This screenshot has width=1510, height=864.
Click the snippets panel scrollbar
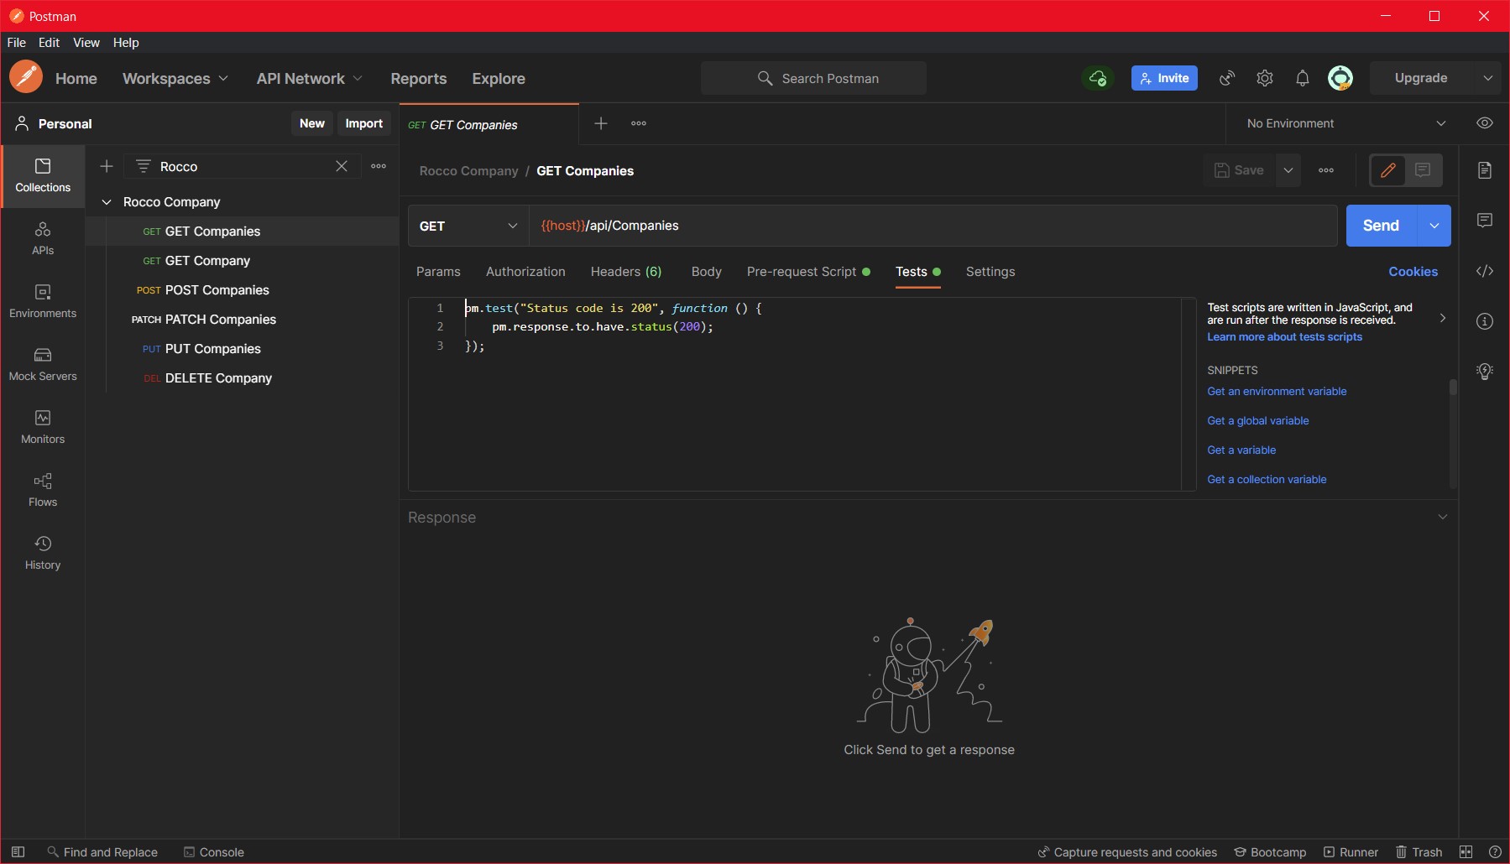(1453, 388)
